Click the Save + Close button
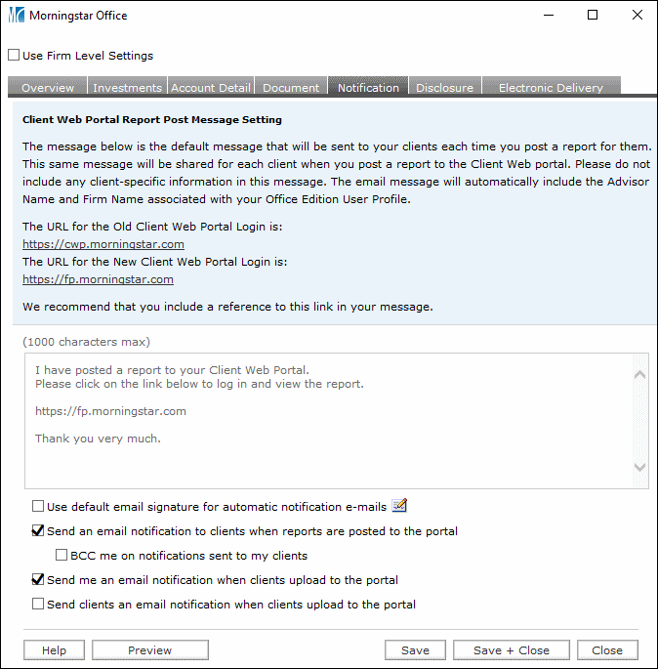Screen dimensions: 658x669 [511, 650]
